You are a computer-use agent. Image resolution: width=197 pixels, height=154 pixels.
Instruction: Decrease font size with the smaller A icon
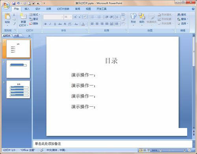pos(80,17)
